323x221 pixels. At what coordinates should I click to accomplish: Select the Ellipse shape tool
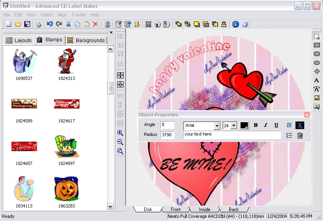[x=317, y=63]
